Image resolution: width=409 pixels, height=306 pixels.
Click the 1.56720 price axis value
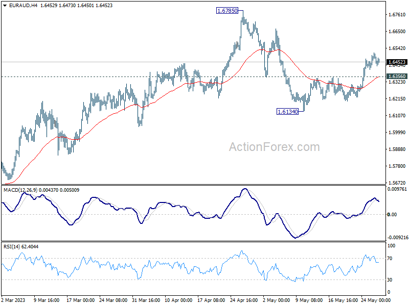point(397,183)
